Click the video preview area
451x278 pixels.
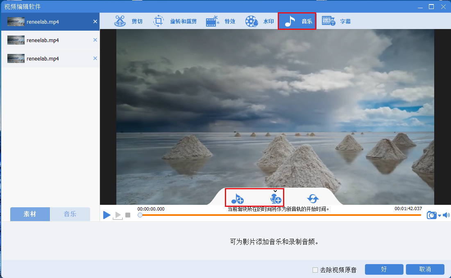point(275,117)
